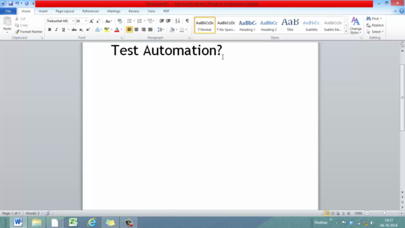This screenshot has height=228, width=405.
Task: Open the Word Help question mark icon
Action: pyautogui.click(x=402, y=11)
